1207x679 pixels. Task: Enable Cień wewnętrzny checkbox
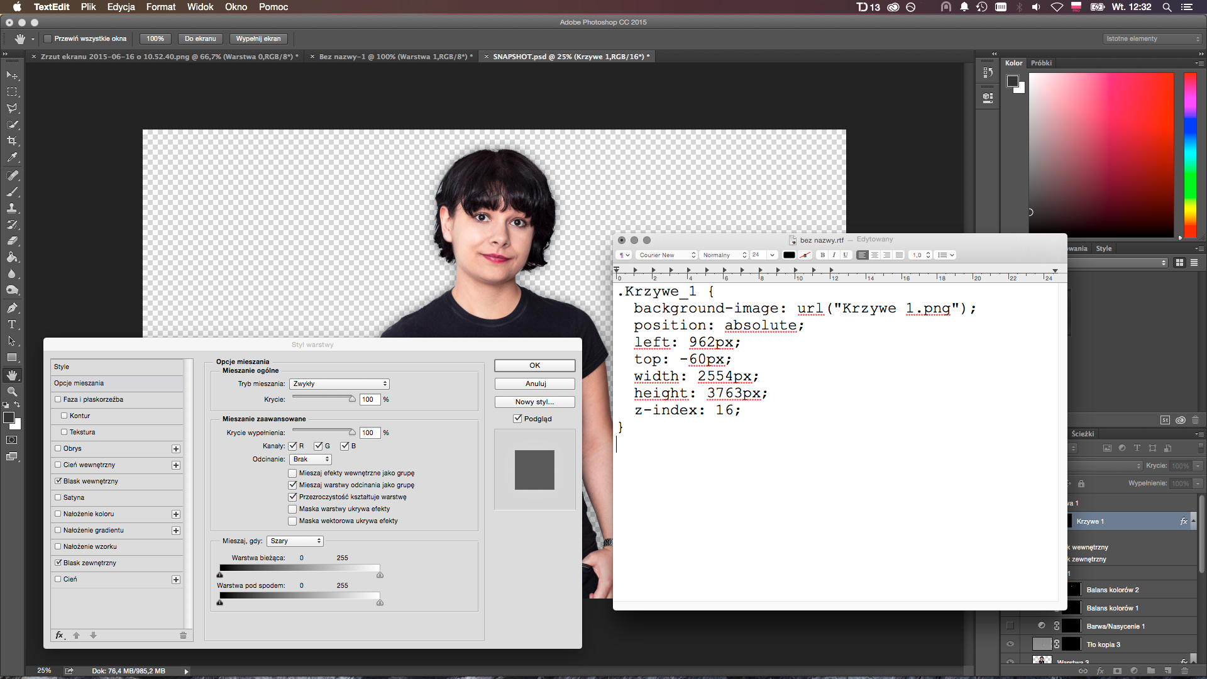(58, 465)
